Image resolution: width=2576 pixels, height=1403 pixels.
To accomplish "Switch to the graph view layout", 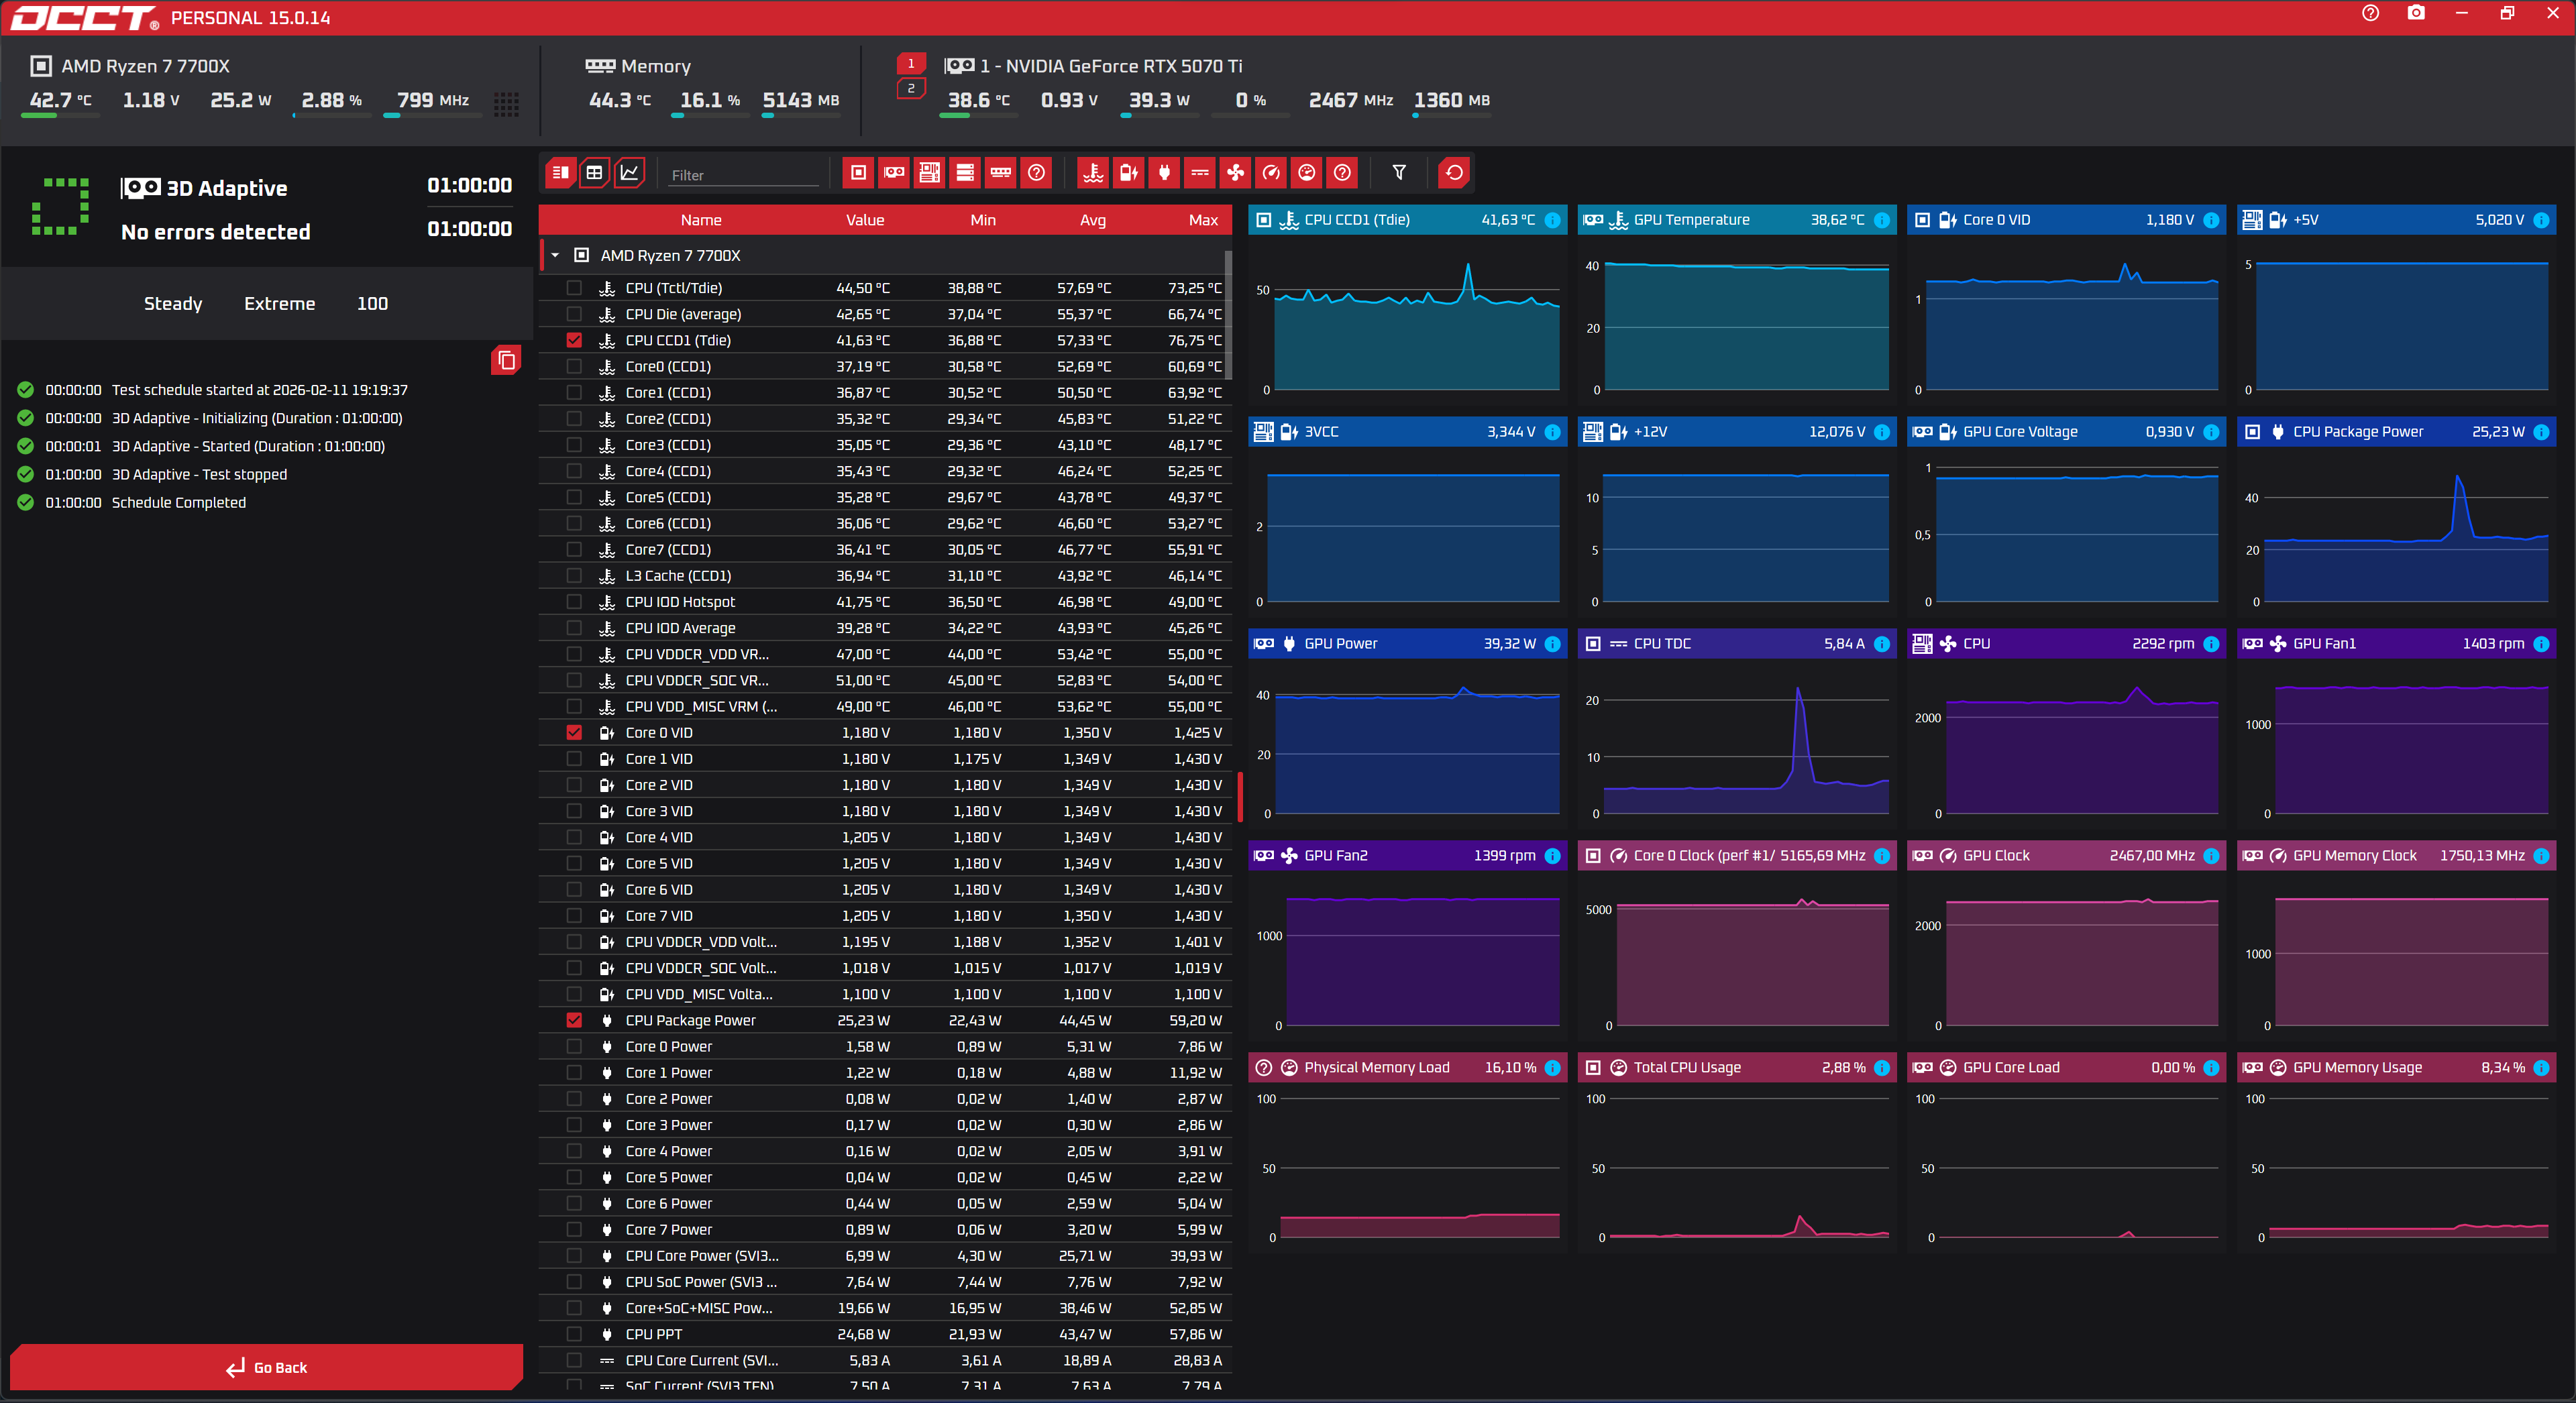I will pos(630,173).
